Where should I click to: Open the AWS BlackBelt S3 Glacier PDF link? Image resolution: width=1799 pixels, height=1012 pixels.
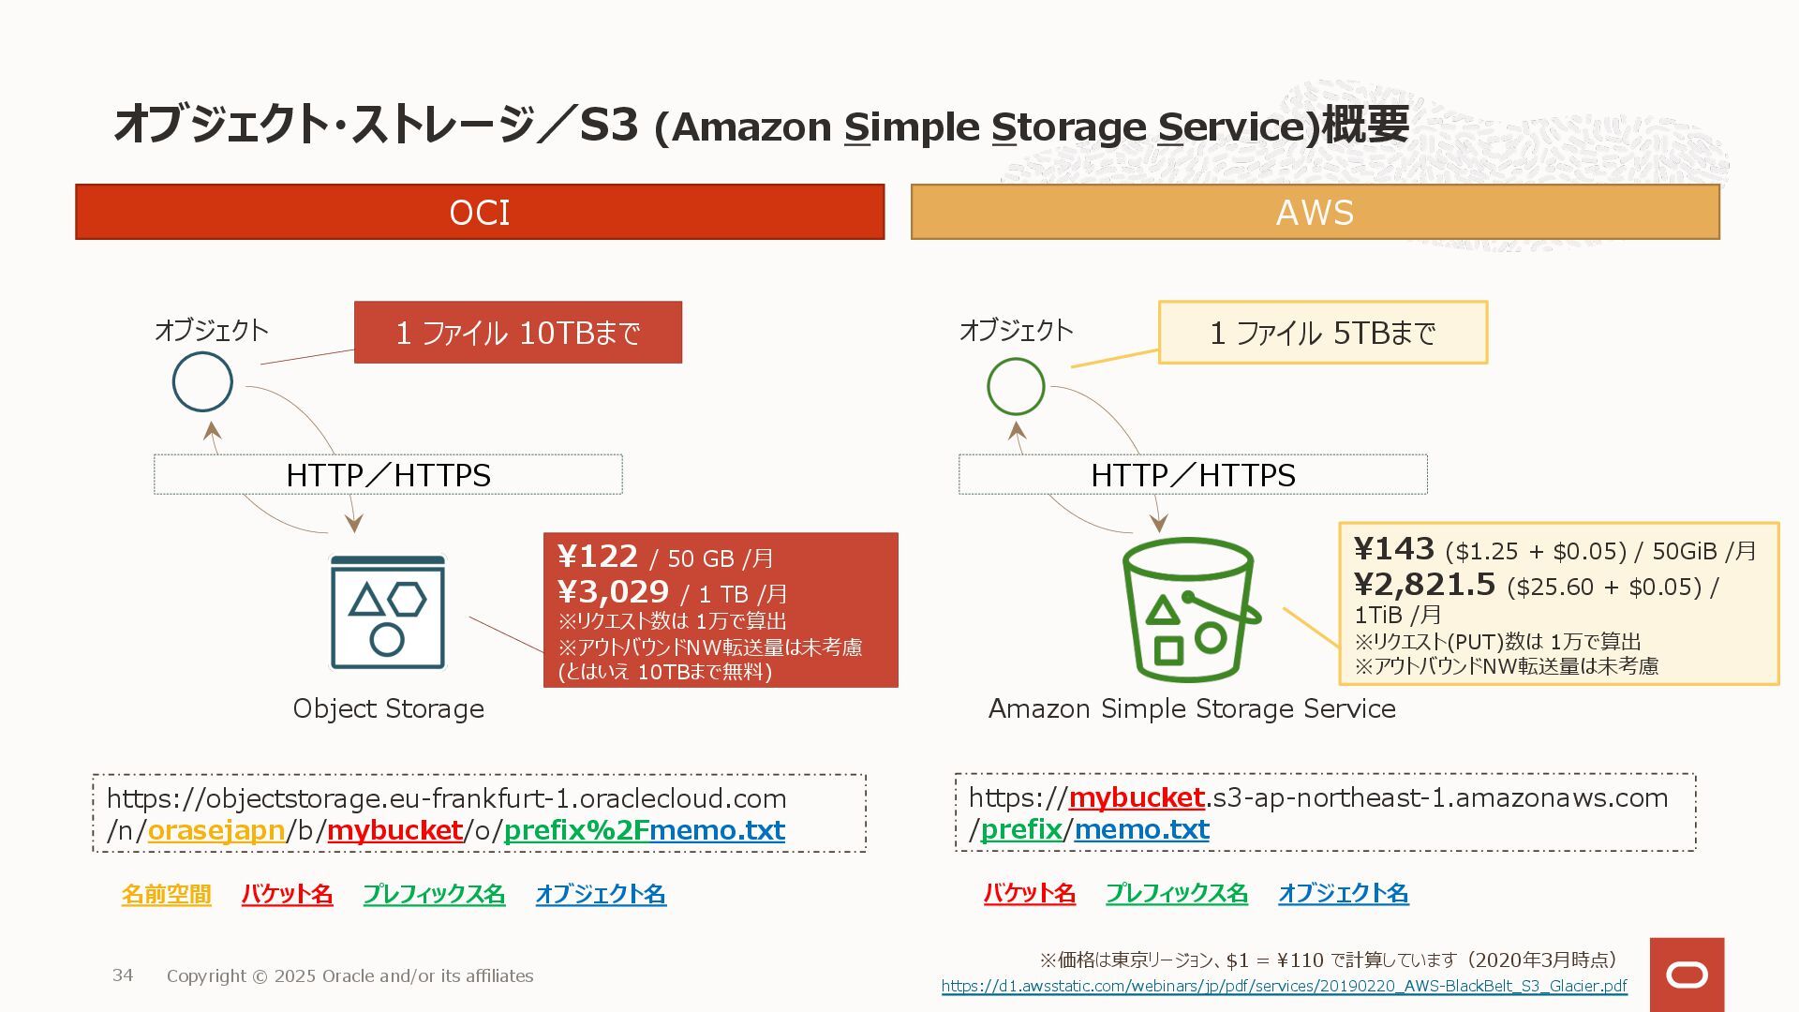(x=1284, y=986)
